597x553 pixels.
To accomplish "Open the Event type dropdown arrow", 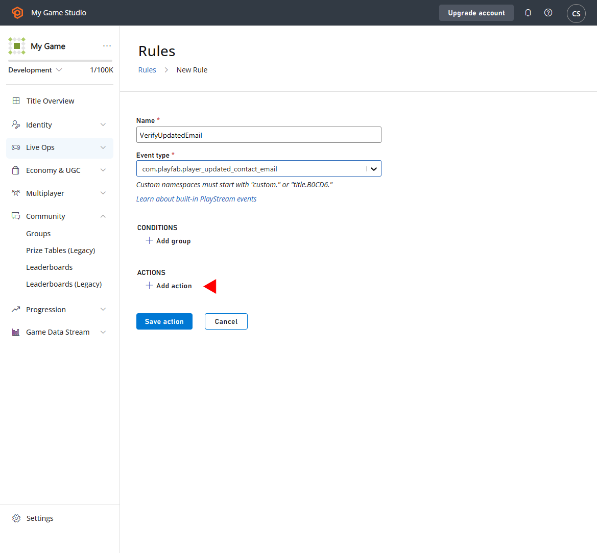I will point(373,169).
